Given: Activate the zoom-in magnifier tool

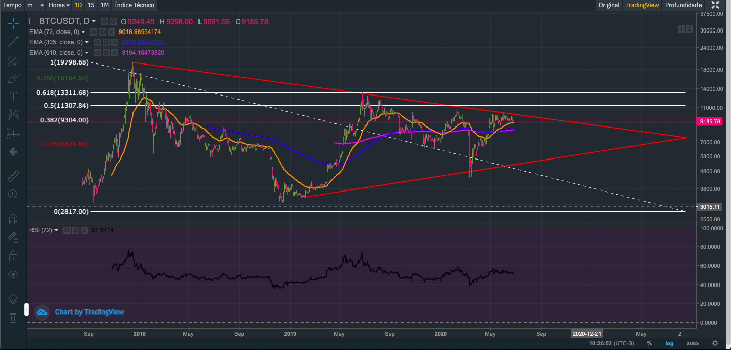Looking at the screenshot, I should [13, 194].
